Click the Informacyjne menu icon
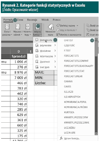This screenshot has width=100, height=144. click(37, 56)
